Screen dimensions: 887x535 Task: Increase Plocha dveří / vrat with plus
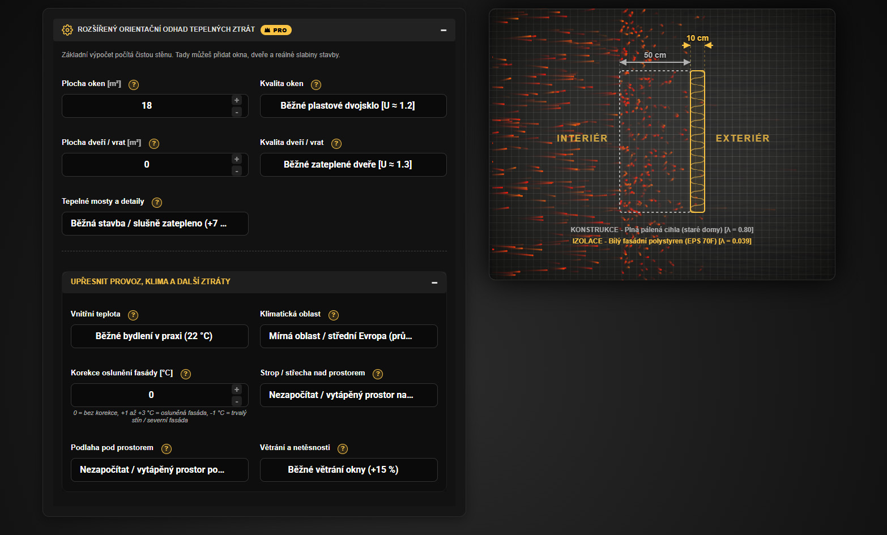coord(237,159)
